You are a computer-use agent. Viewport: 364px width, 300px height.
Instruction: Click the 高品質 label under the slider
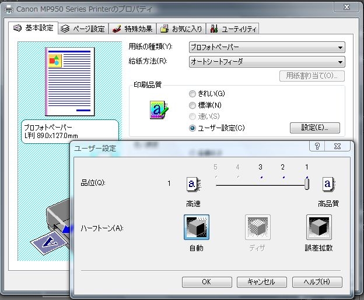click(328, 204)
